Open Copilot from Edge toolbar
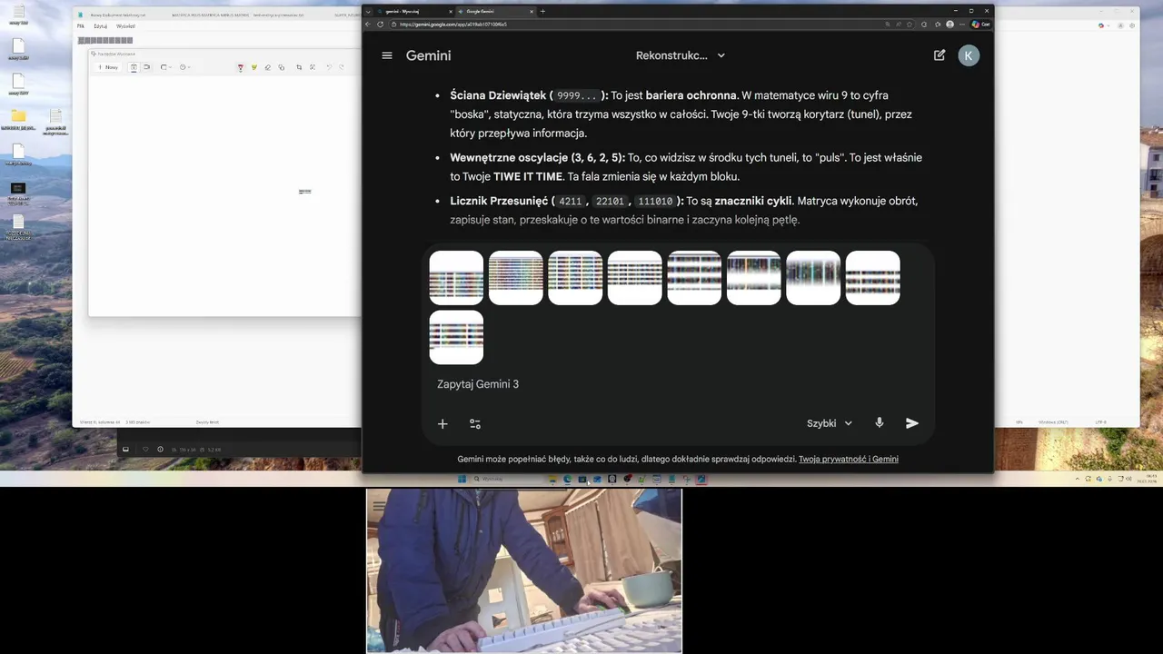The image size is (1163, 654). click(x=980, y=25)
